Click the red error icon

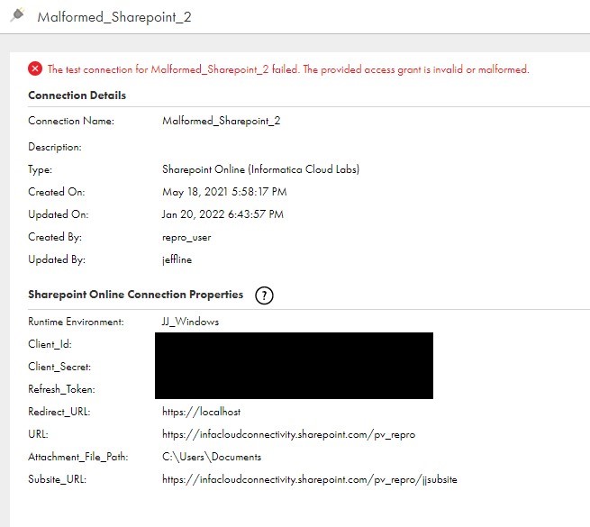tap(35, 68)
